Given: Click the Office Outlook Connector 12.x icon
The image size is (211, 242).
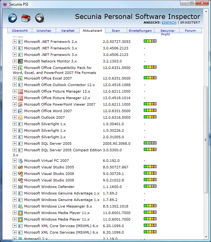Looking at the screenshot, I should point(20,85).
